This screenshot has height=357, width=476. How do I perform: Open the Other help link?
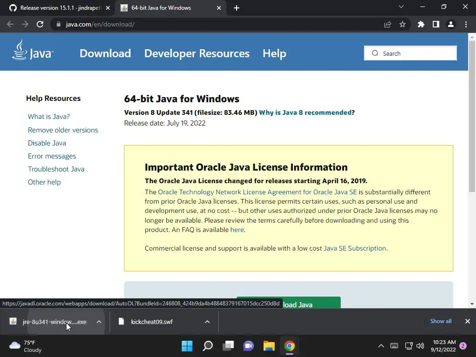point(44,182)
